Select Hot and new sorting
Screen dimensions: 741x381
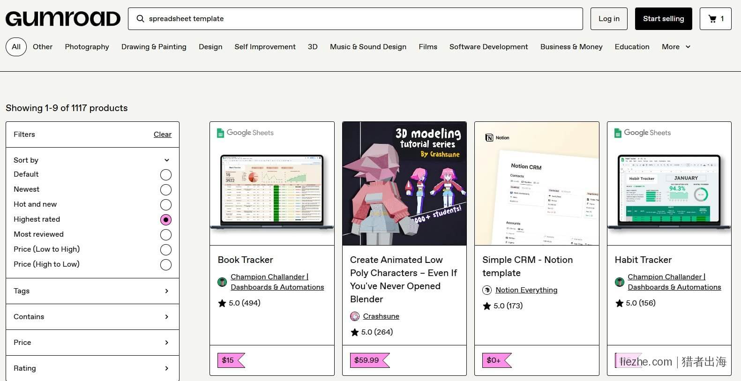166,205
